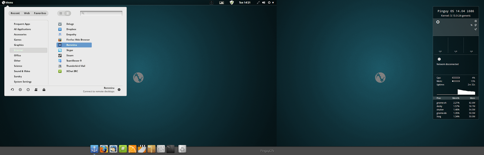Click the log out user icon in menu footer

(x=36, y=90)
